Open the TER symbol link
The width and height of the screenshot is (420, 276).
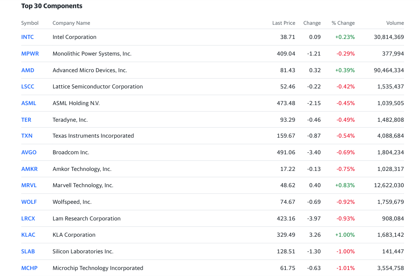(x=26, y=120)
